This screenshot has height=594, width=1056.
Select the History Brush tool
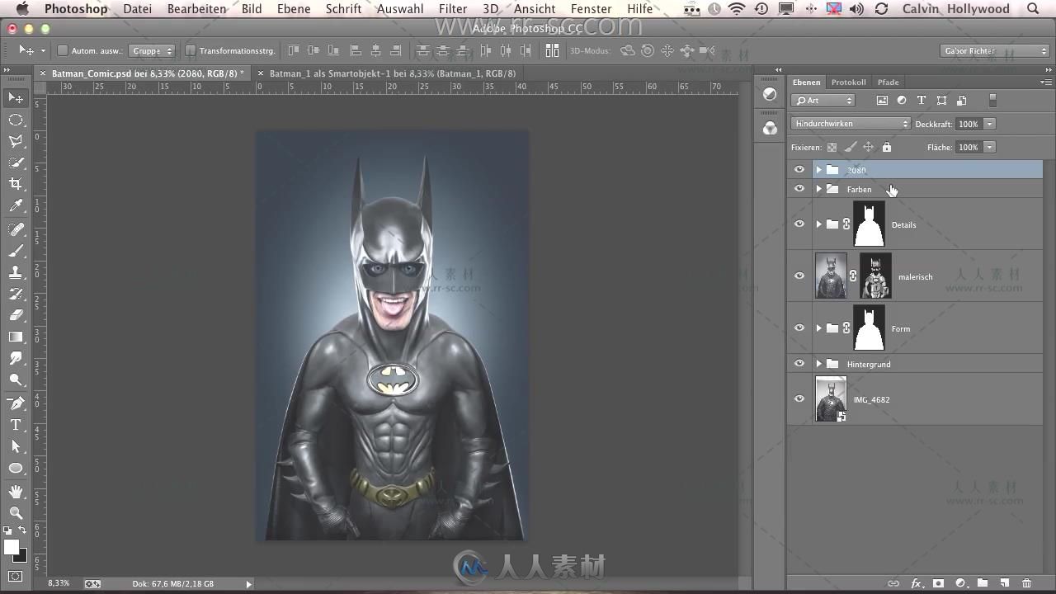pos(16,294)
